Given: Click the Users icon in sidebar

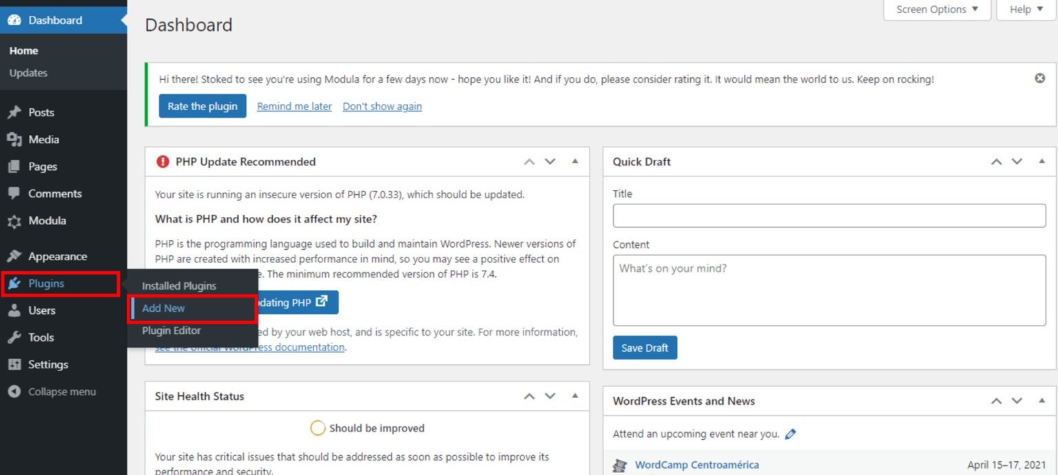Looking at the screenshot, I should coord(14,310).
